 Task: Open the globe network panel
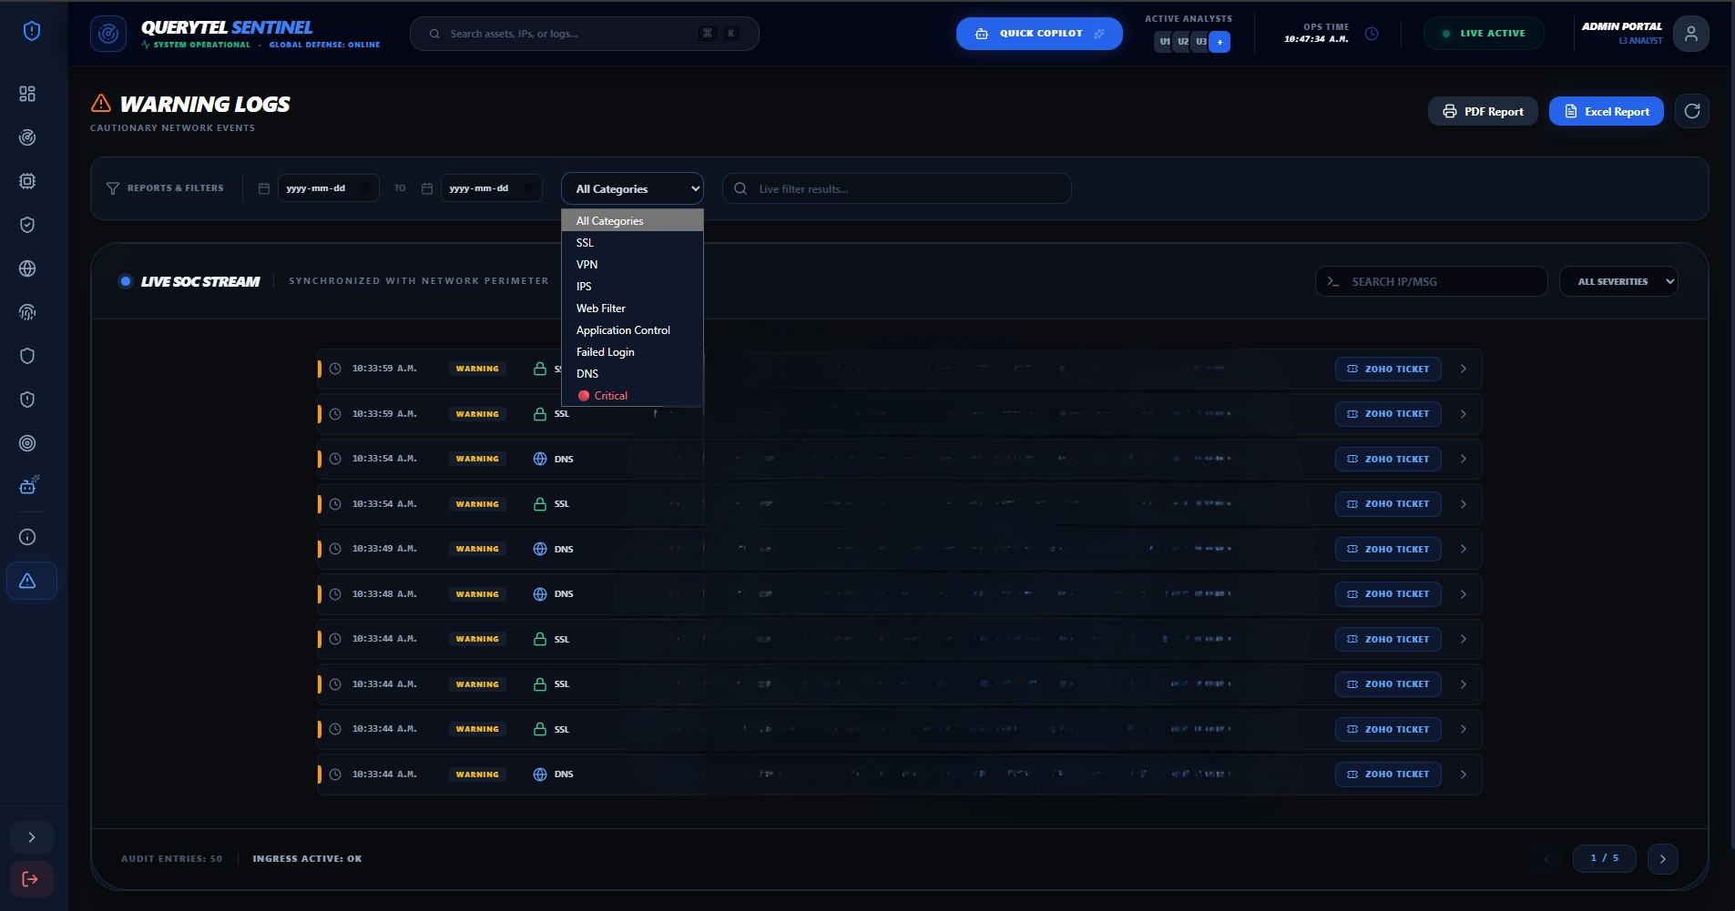coord(28,268)
